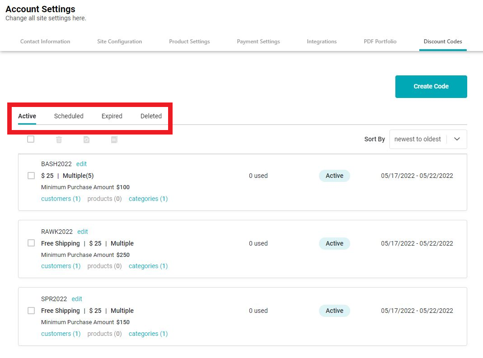Screen dimensions: 483x358
Task: Click "Minimum Purchase Amount $150" text
Action: click(85, 322)
